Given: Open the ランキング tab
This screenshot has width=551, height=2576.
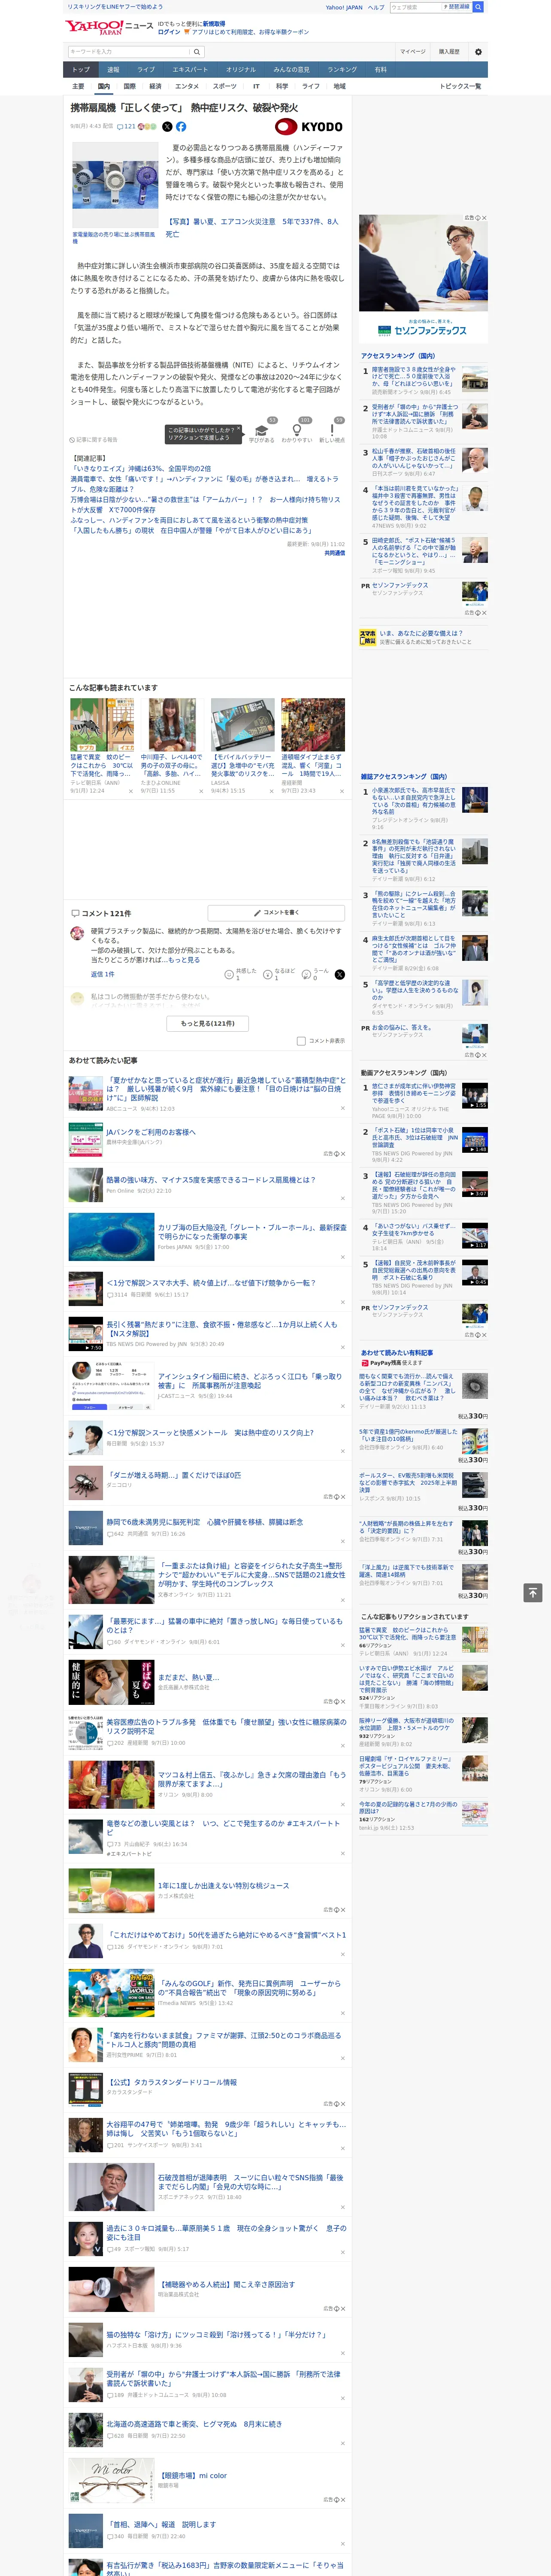Looking at the screenshot, I should (342, 70).
